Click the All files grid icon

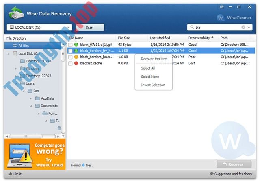click(x=15, y=45)
